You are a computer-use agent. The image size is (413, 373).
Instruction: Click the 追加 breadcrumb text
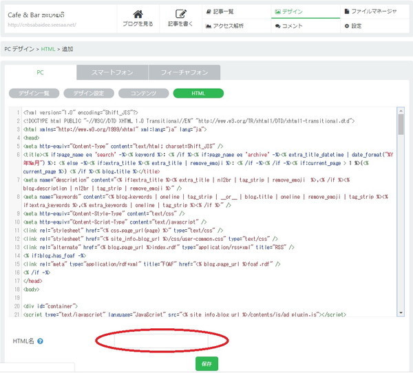pos(67,49)
